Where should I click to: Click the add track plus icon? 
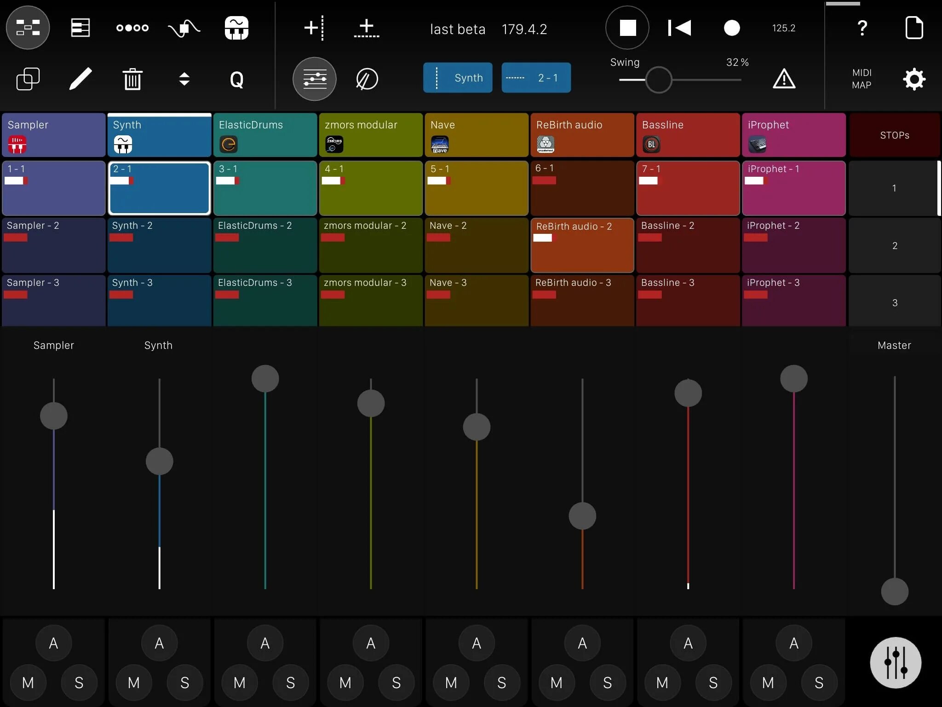[313, 28]
